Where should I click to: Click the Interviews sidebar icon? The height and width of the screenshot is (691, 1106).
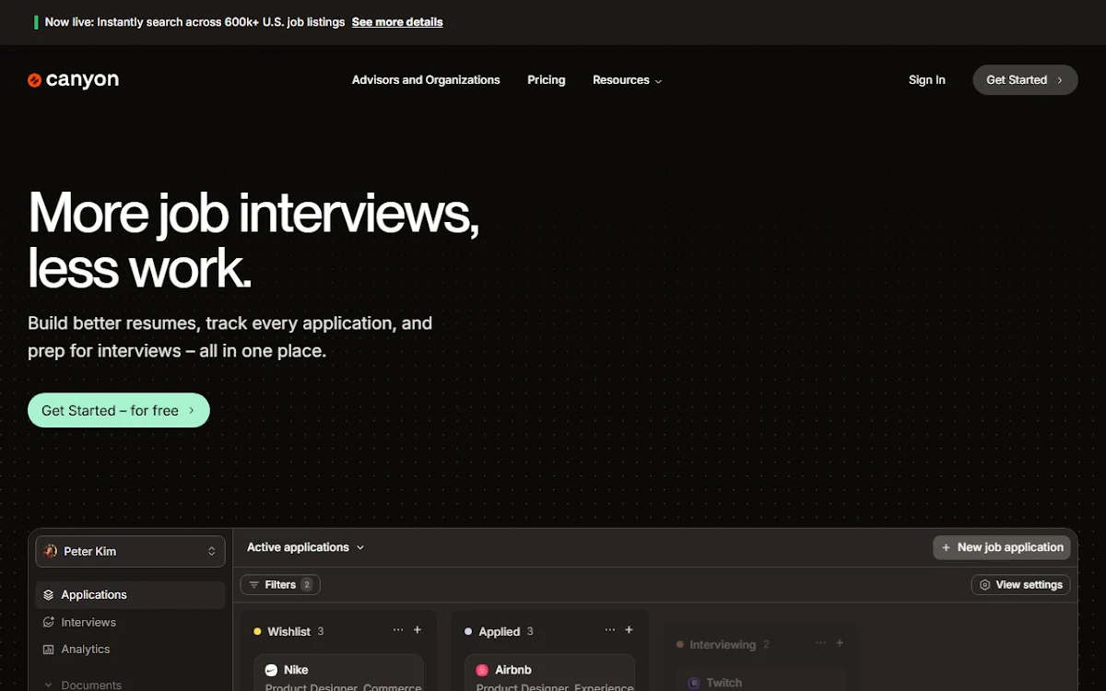(x=49, y=623)
